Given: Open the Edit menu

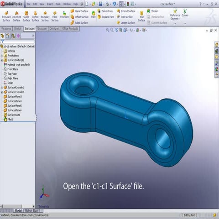Looking at the screenshot, I should coord(35,4).
